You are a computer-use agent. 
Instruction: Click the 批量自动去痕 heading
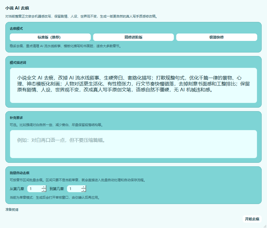20,173
